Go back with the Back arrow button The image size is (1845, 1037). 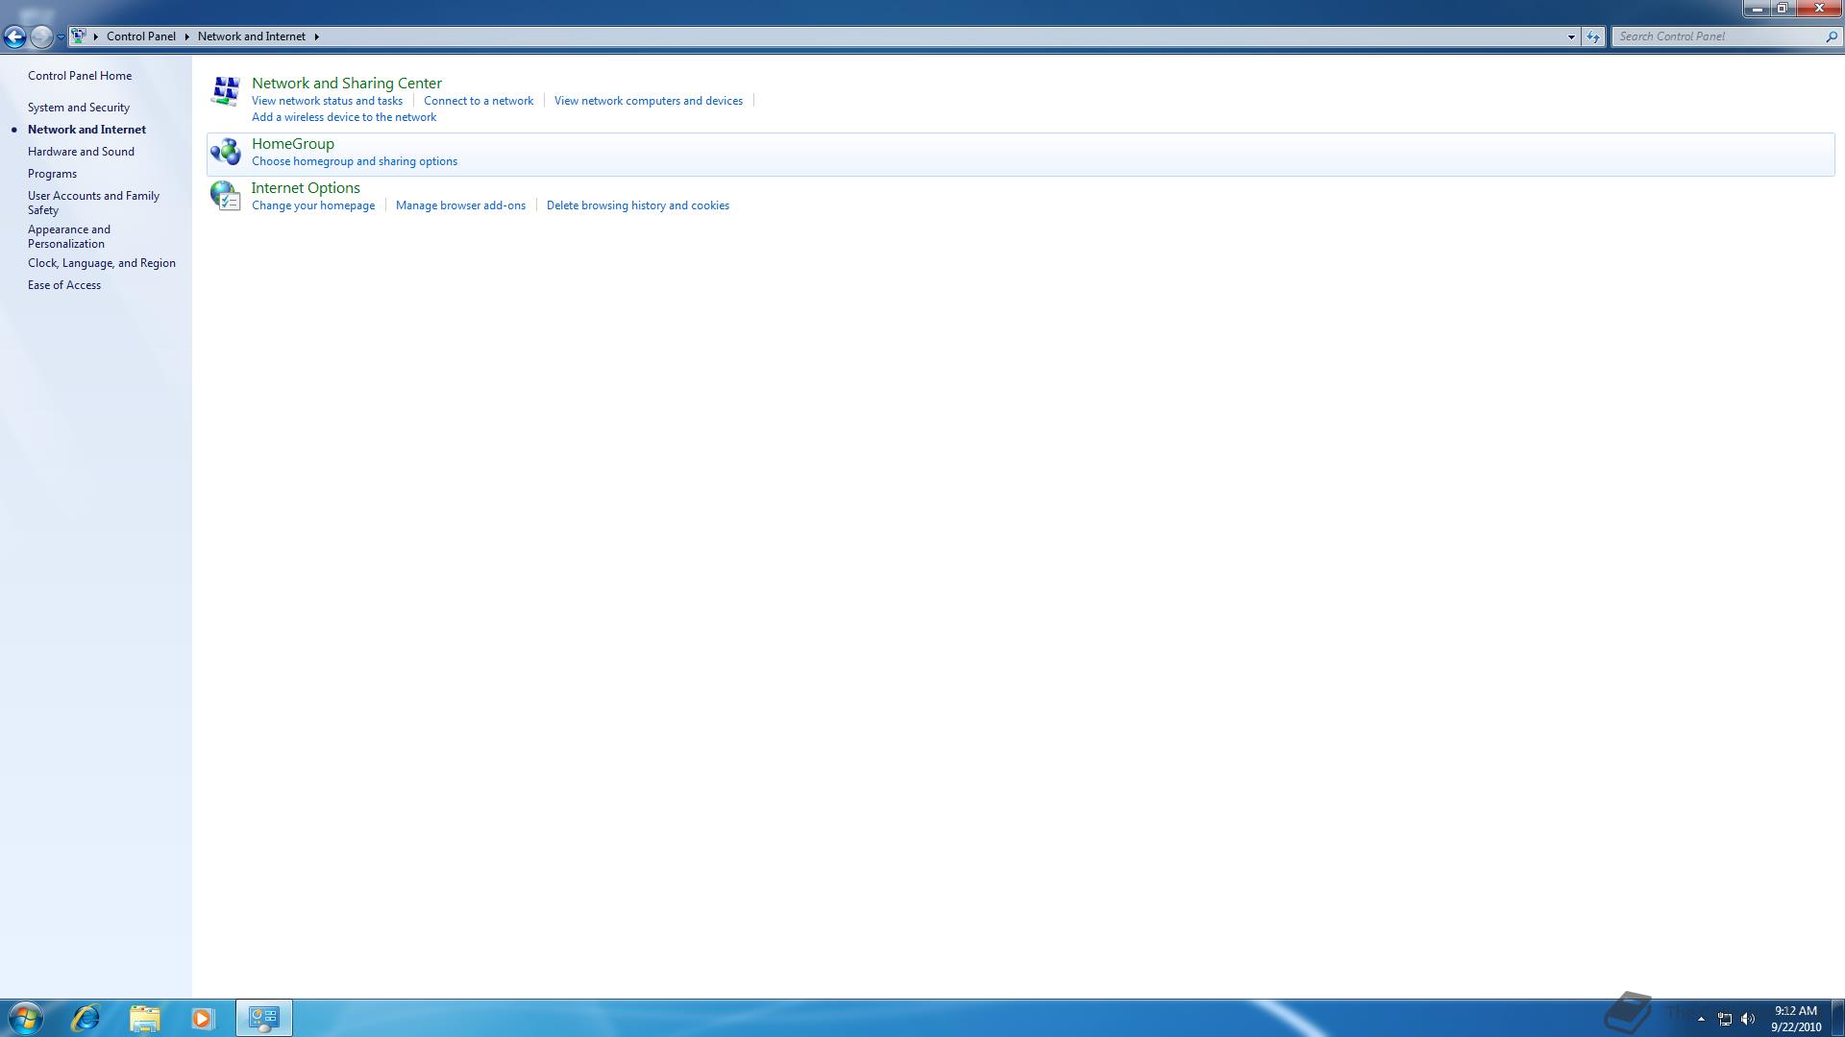(x=14, y=36)
